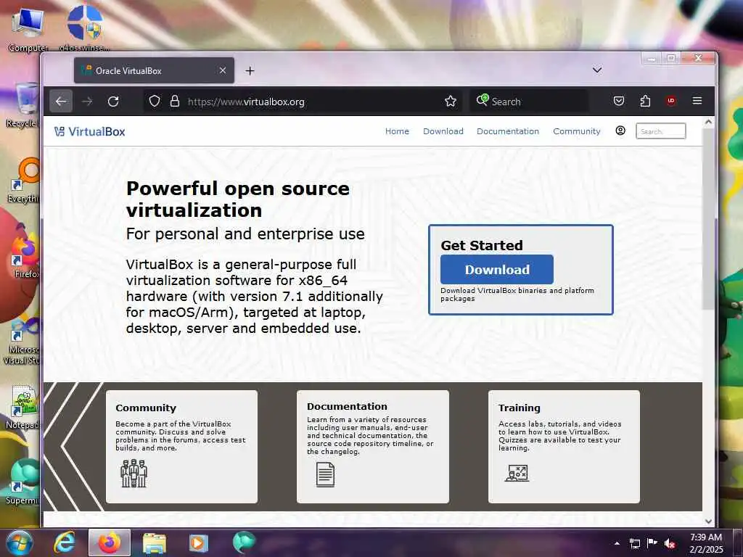Open the Community nav link

coord(577,131)
